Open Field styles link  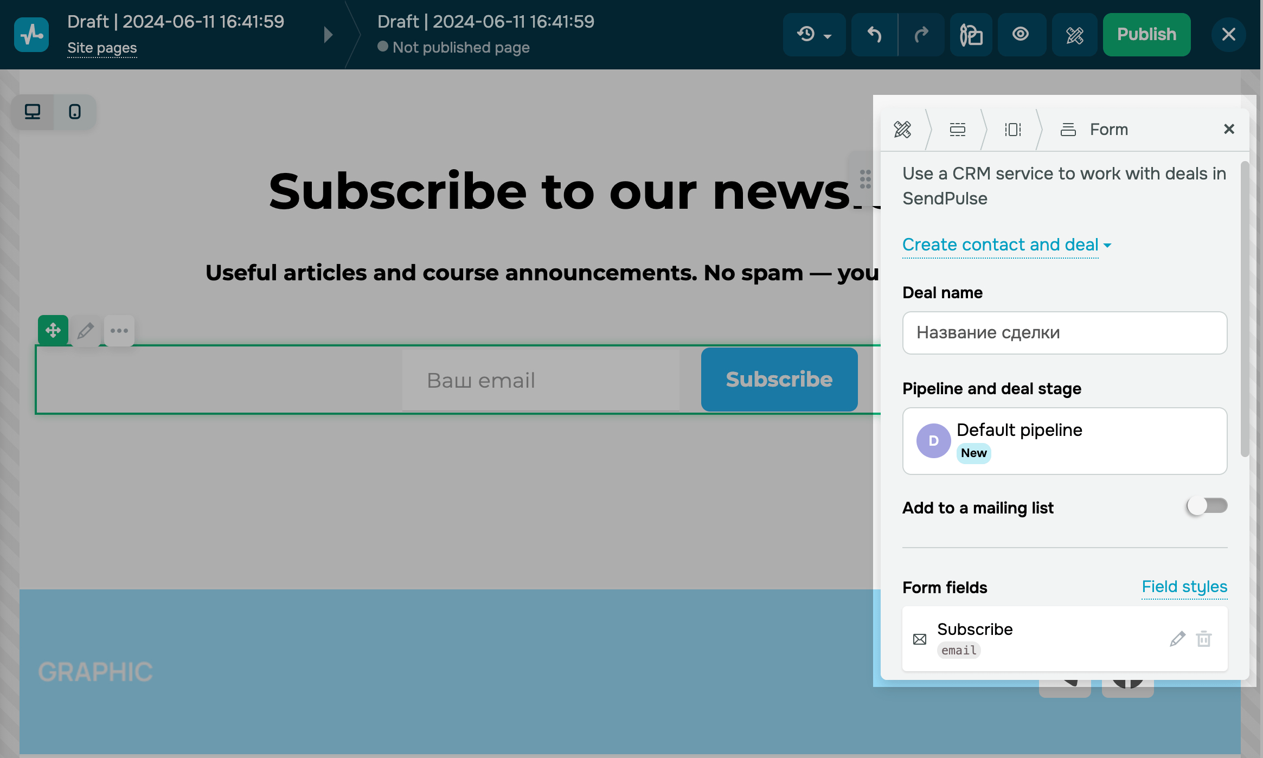tap(1184, 587)
